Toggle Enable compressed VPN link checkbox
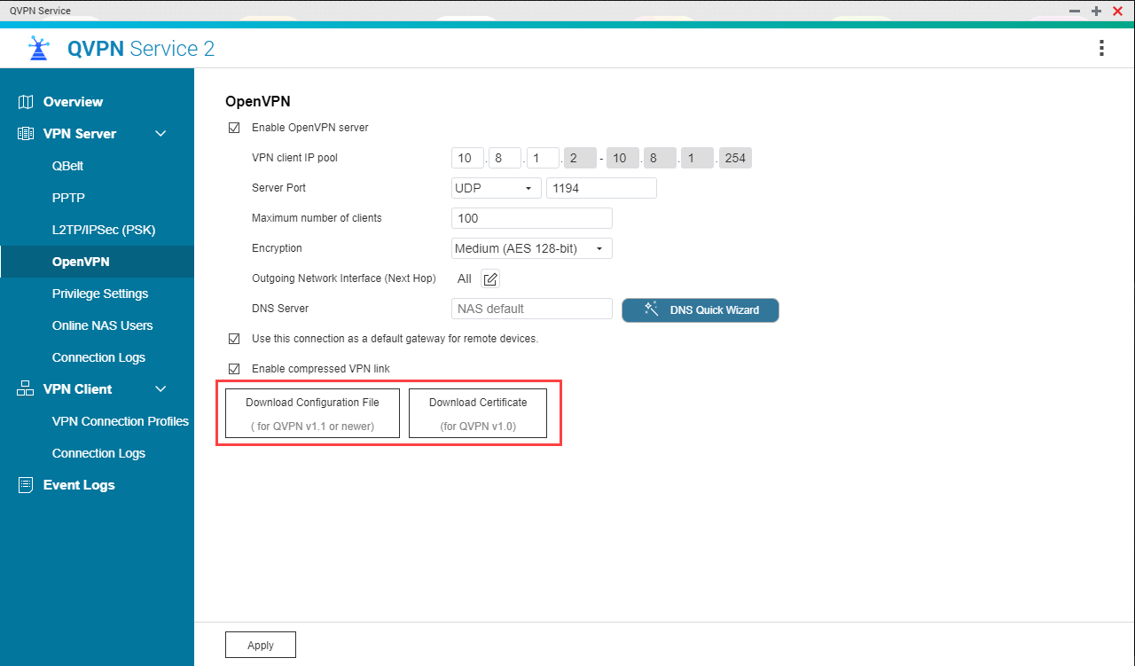The width and height of the screenshot is (1135, 666). point(234,369)
